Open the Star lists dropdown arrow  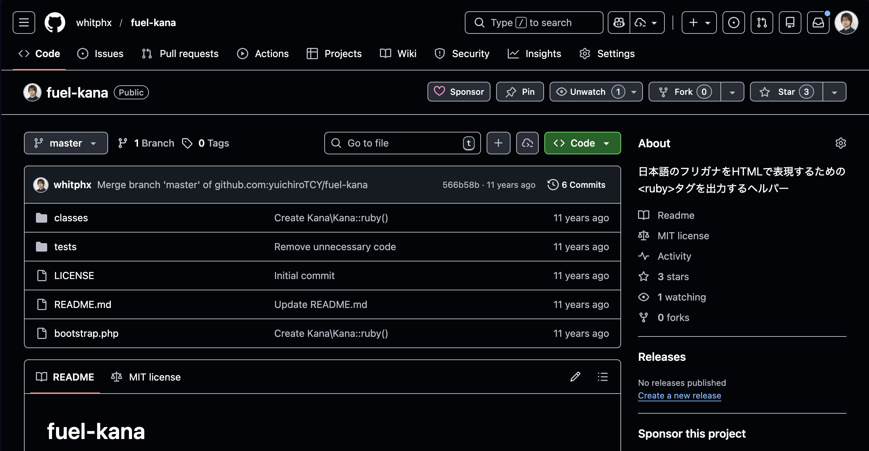point(834,92)
